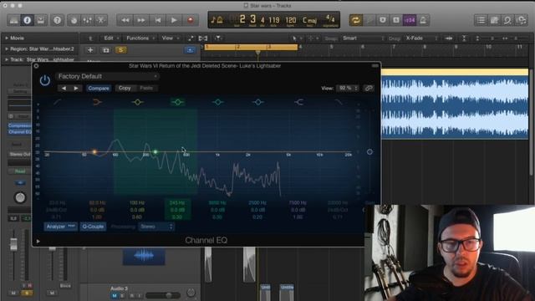Toggle the Analyzer button
The height and width of the screenshot is (301, 535).
60,227
